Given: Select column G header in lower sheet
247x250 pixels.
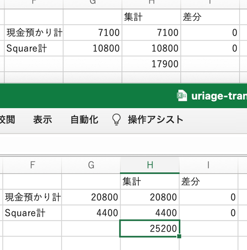Looking at the screenshot, I should click(x=91, y=165).
